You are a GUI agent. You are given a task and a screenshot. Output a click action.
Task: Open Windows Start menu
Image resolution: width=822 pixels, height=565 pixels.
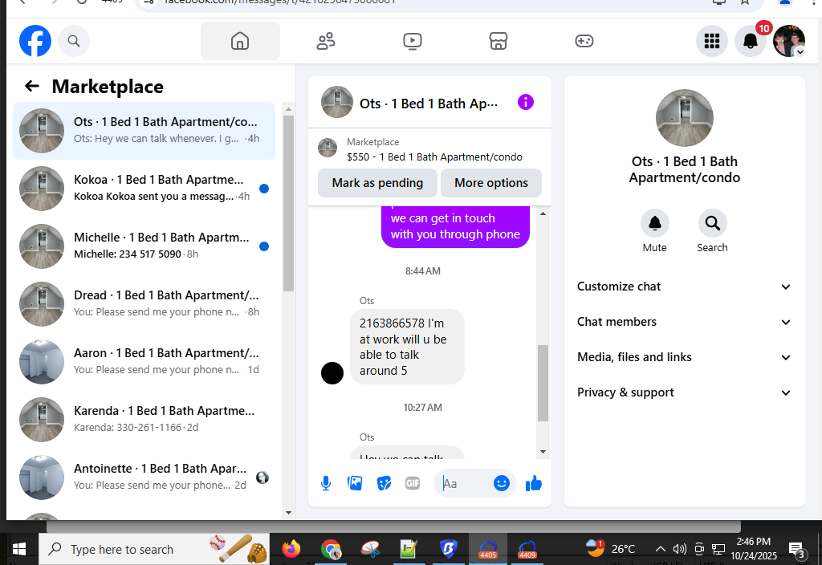click(x=19, y=549)
